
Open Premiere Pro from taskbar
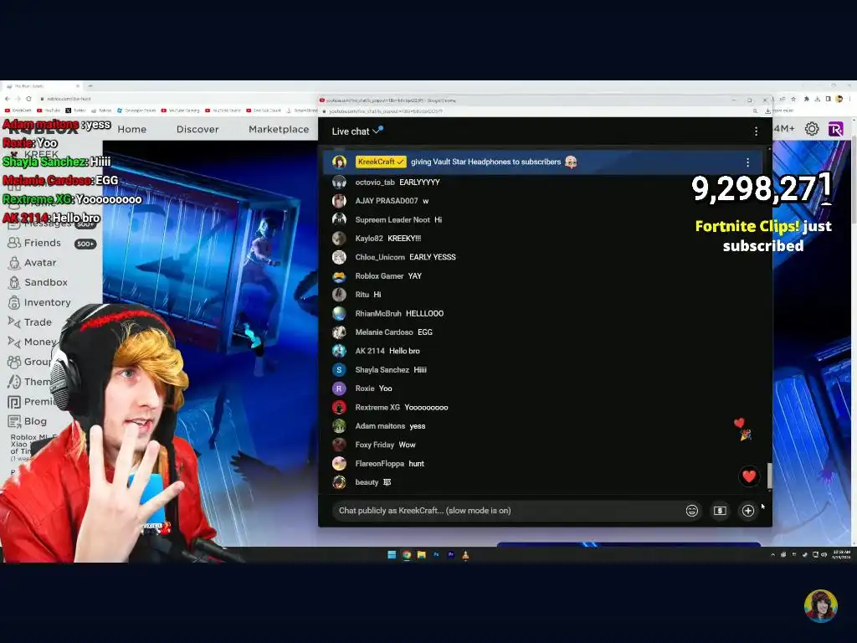coord(451,555)
